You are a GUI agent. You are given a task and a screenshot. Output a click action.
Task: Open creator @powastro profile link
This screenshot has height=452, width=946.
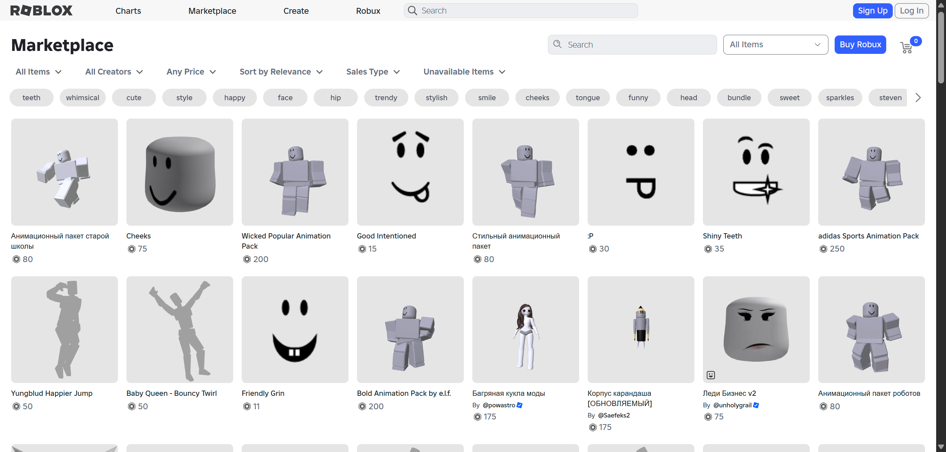tap(499, 405)
